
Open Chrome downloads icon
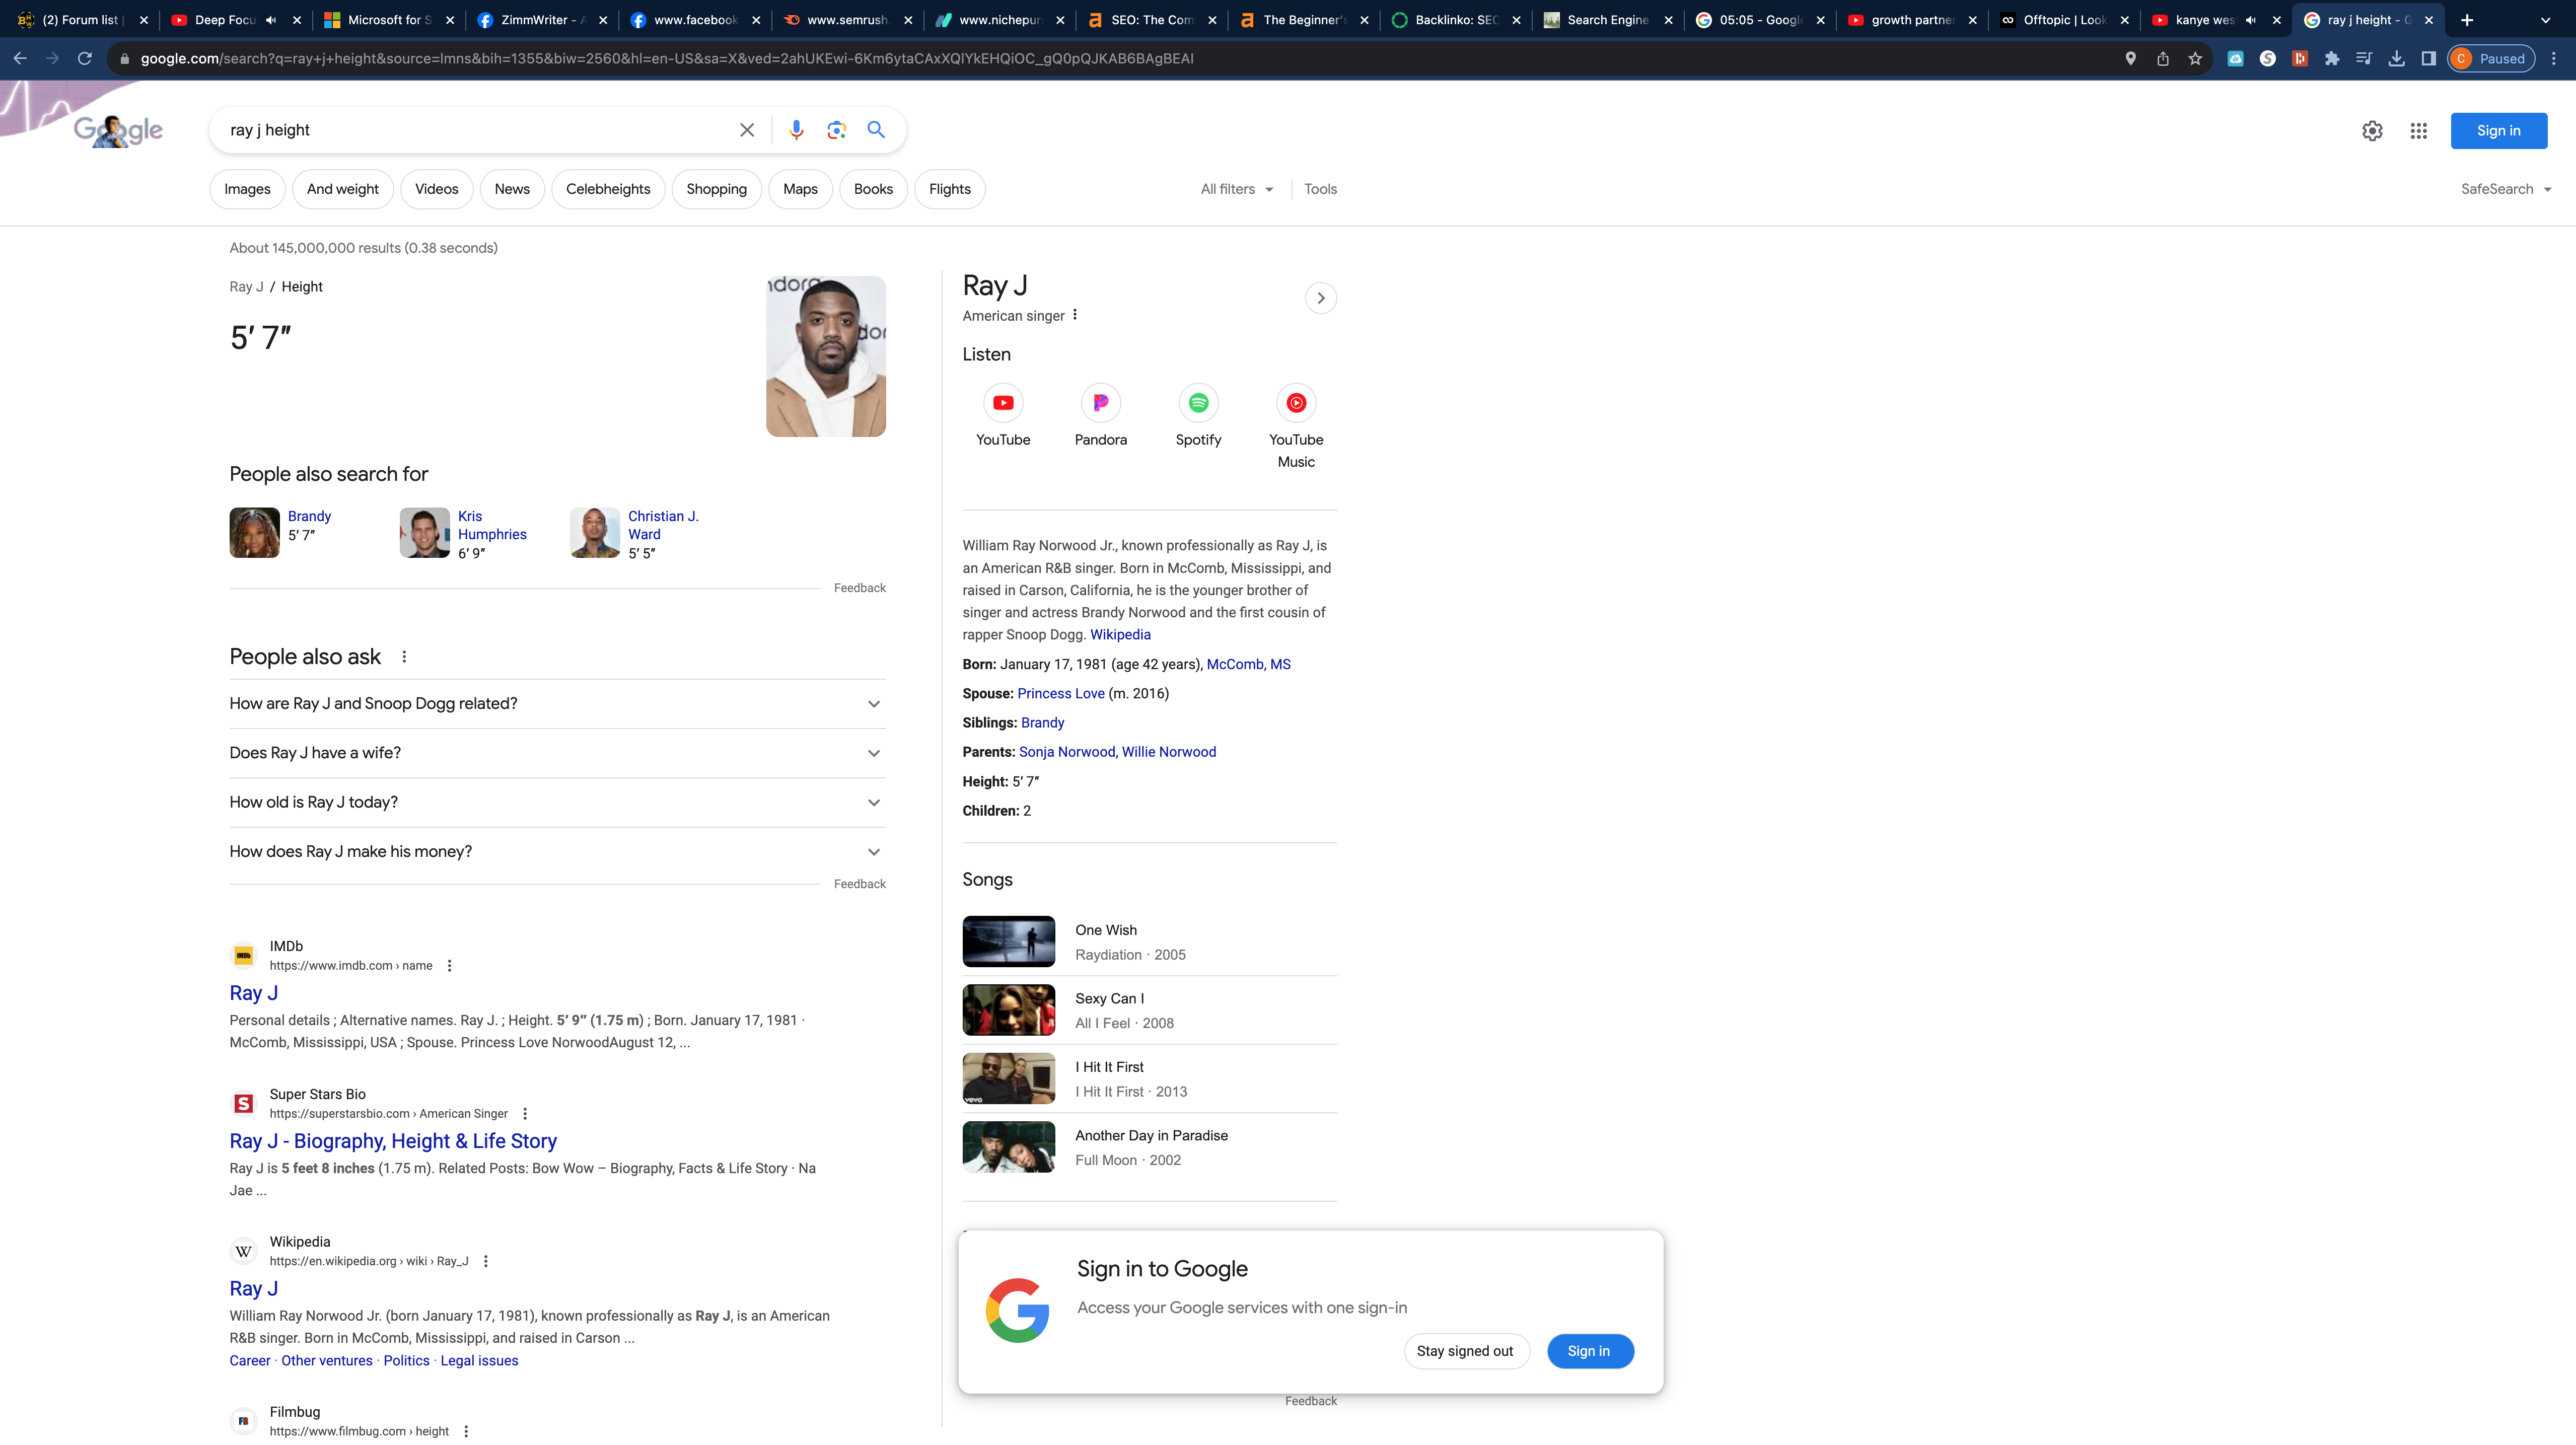[2396, 59]
